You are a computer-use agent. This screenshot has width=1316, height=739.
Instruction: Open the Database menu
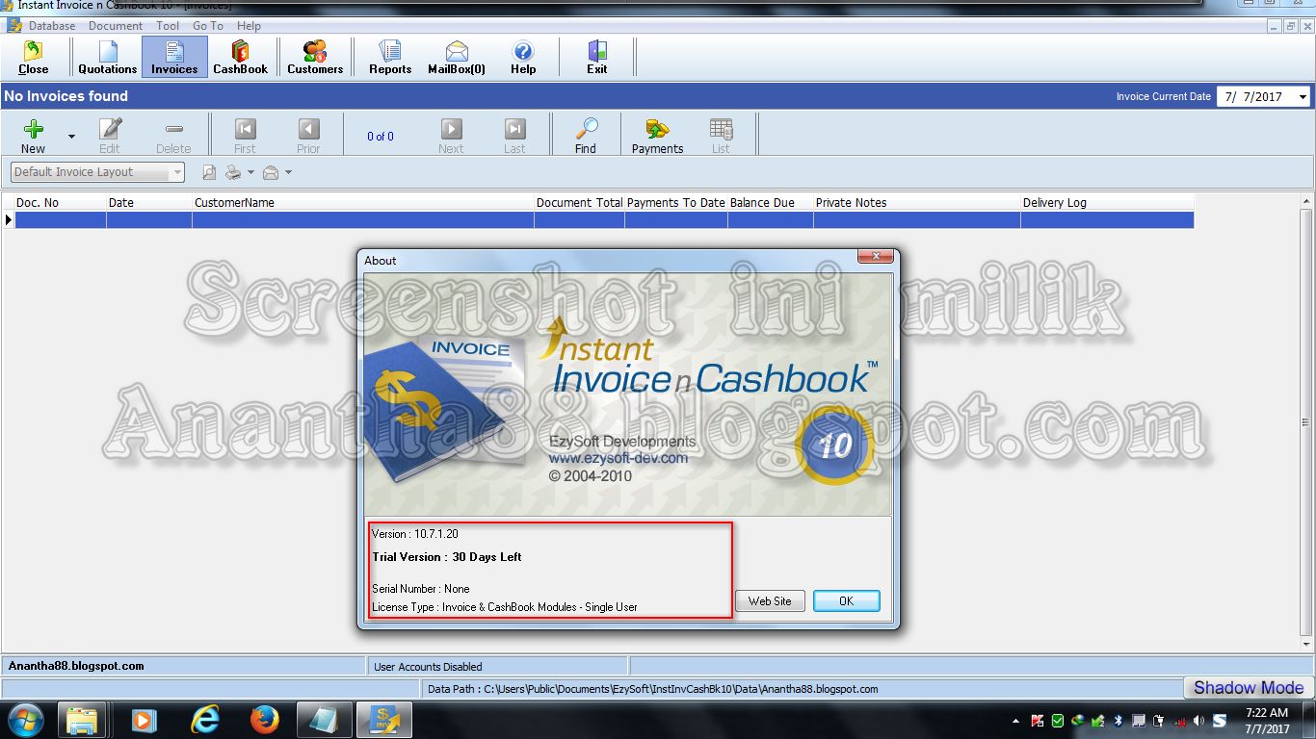click(52, 26)
